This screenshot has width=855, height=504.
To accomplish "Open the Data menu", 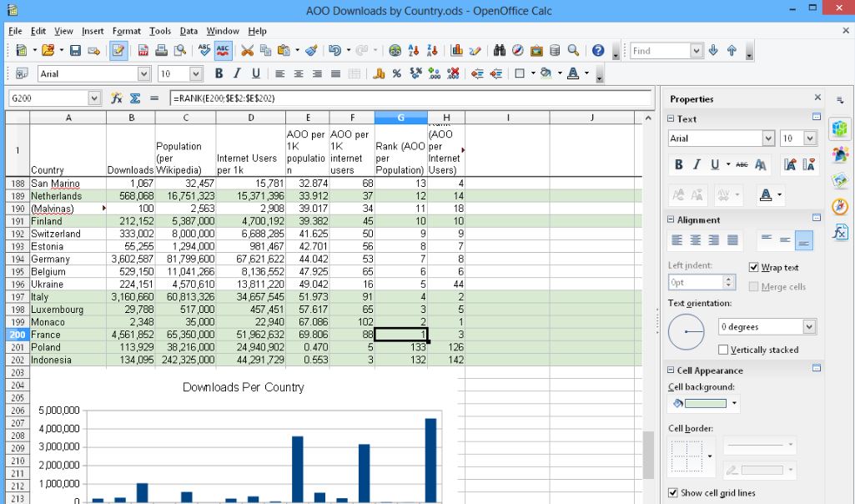I will click(x=189, y=31).
